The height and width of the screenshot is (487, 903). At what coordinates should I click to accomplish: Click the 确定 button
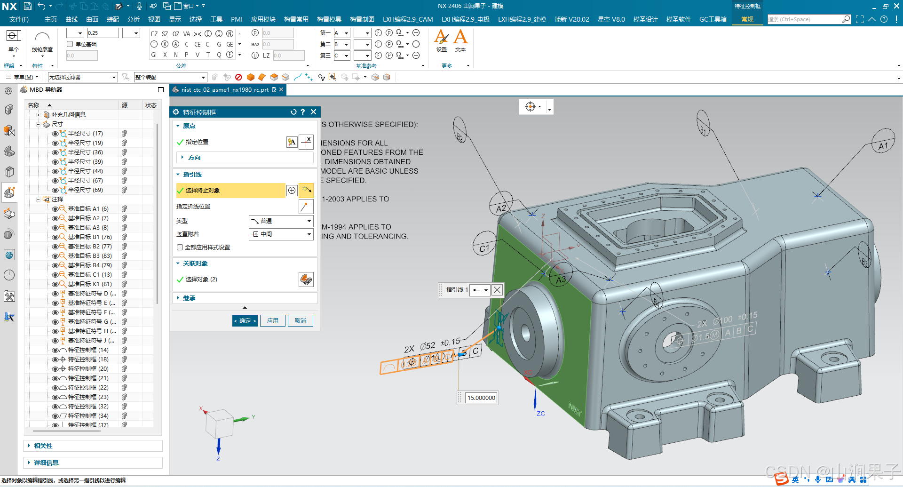[x=245, y=321]
